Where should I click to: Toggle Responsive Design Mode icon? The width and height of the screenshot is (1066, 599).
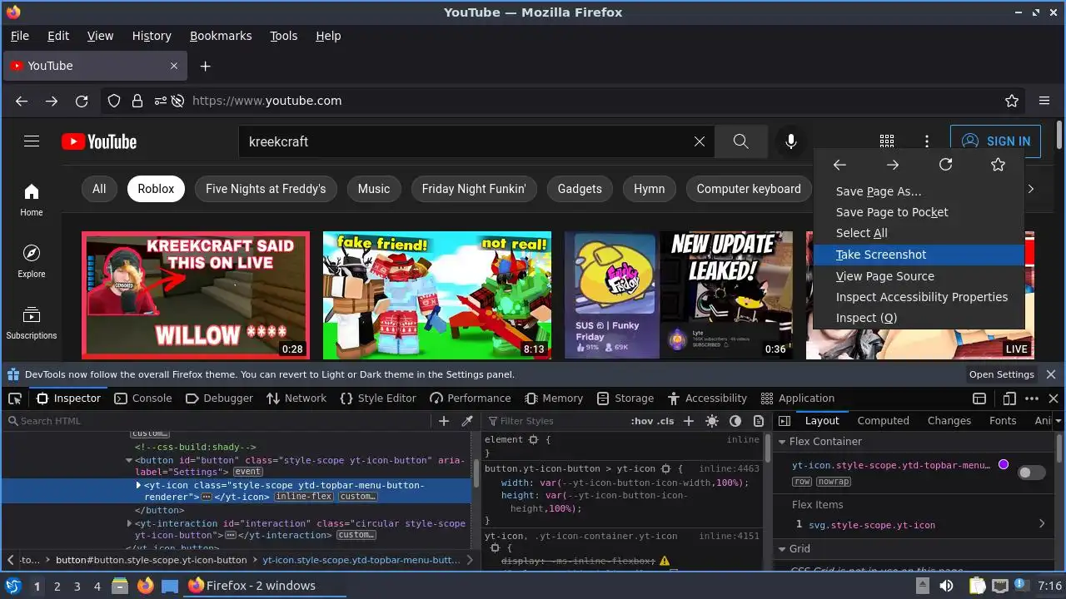click(1009, 399)
